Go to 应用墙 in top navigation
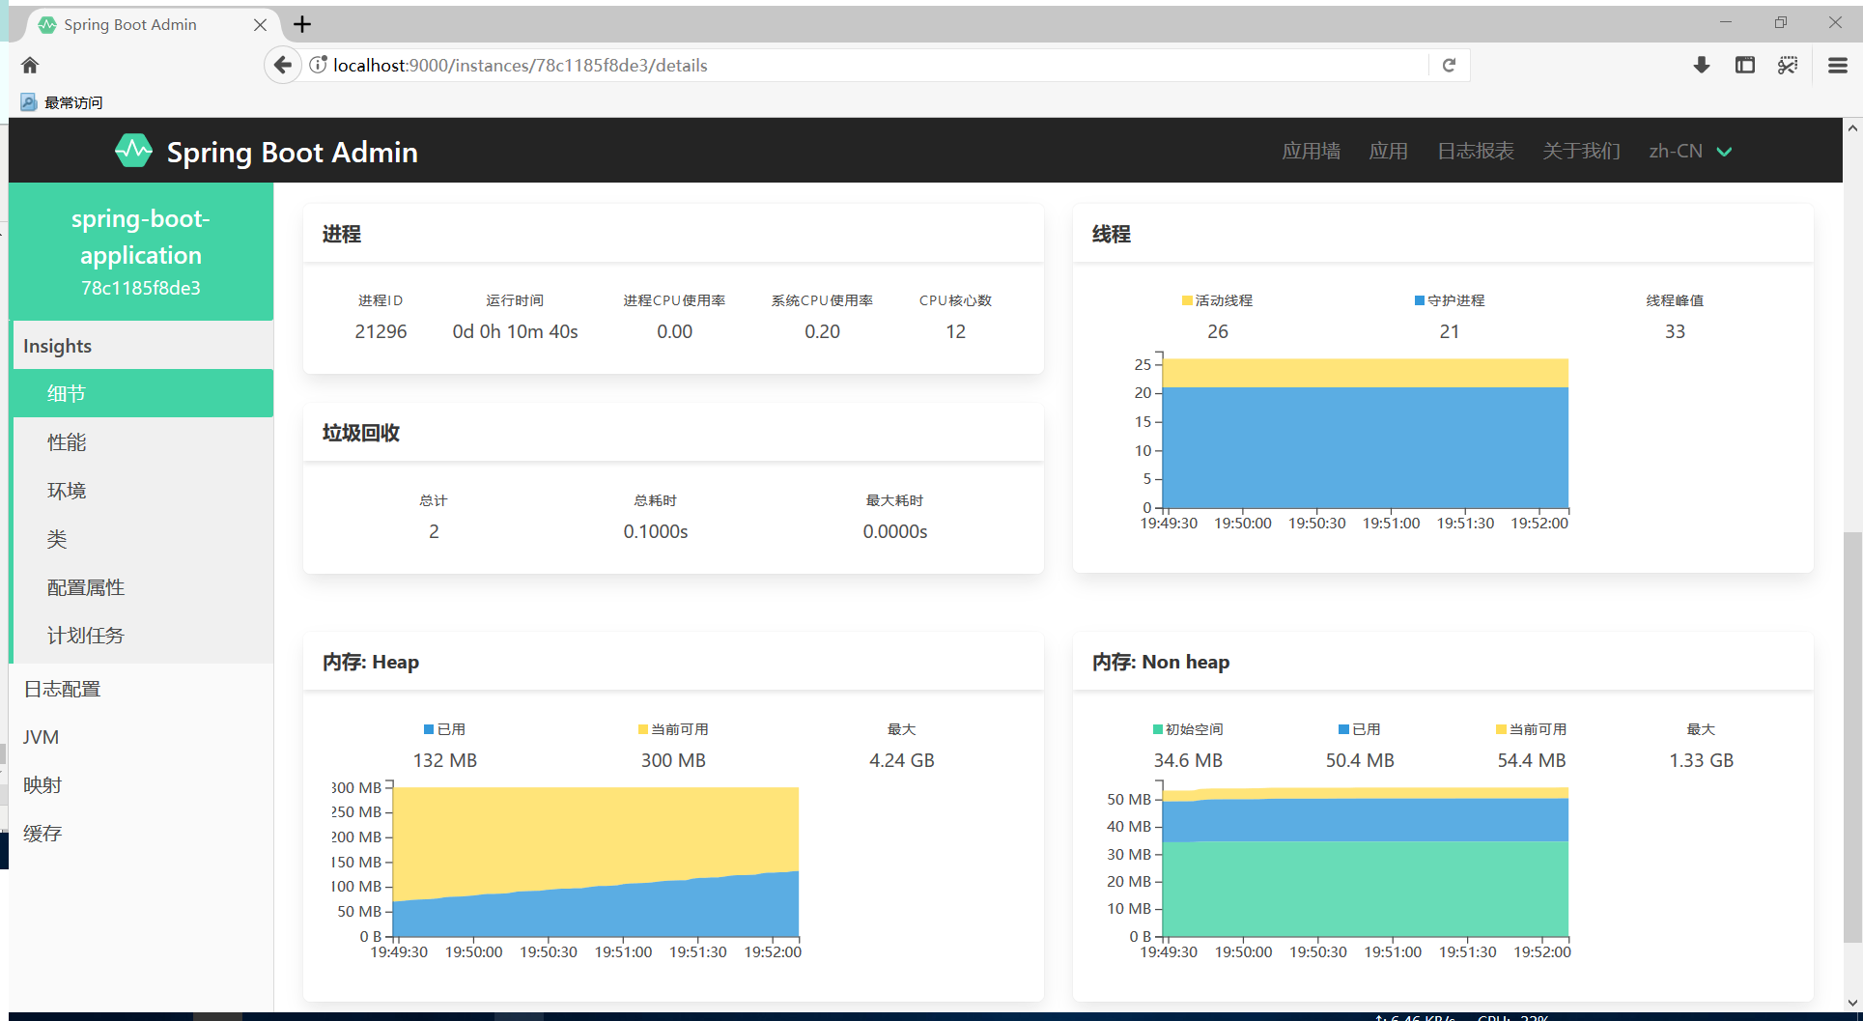This screenshot has width=1863, height=1021. pos(1311,151)
